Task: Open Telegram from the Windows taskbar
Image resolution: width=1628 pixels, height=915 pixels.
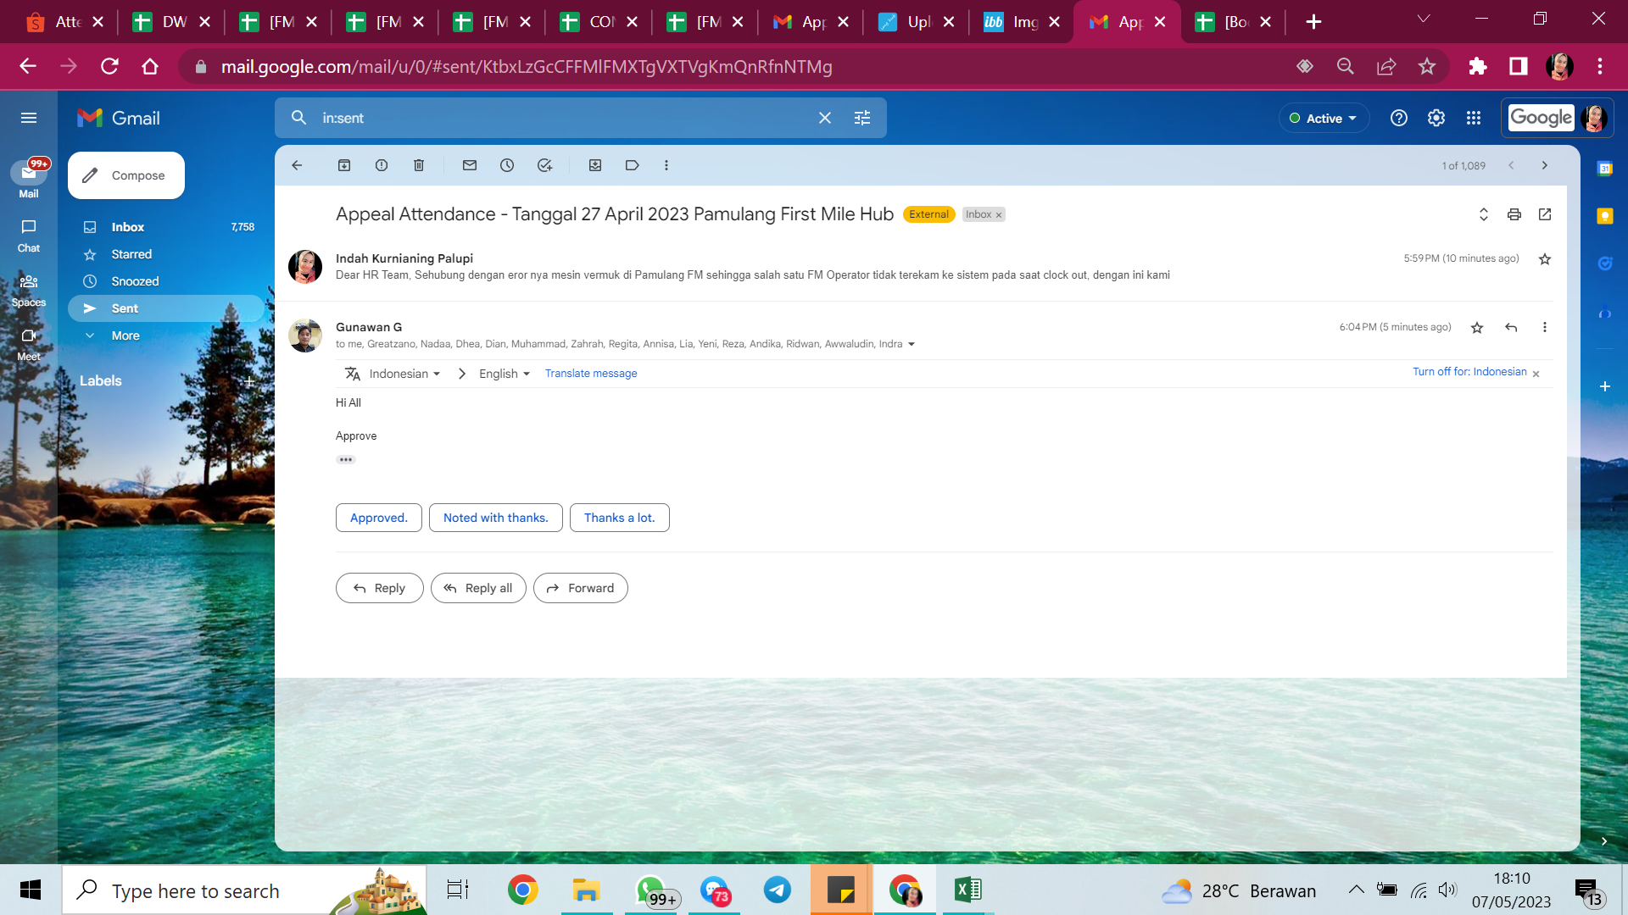Action: 778,890
